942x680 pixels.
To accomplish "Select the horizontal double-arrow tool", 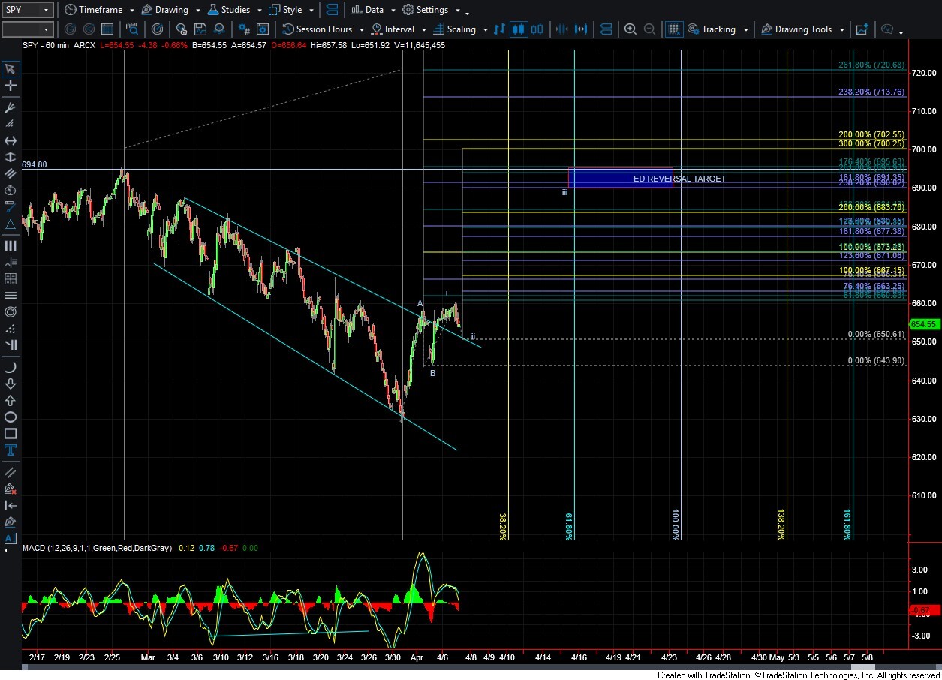I will coord(11,141).
